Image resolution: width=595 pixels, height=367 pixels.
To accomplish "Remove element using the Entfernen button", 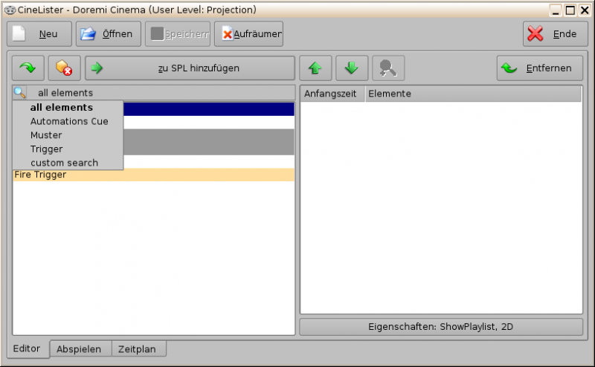I will click(539, 68).
